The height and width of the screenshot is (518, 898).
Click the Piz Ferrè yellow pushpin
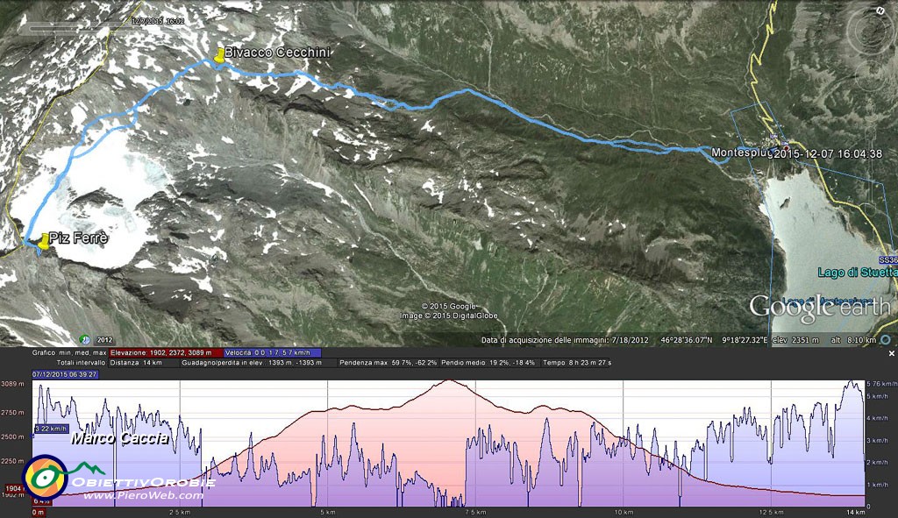tap(44, 241)
